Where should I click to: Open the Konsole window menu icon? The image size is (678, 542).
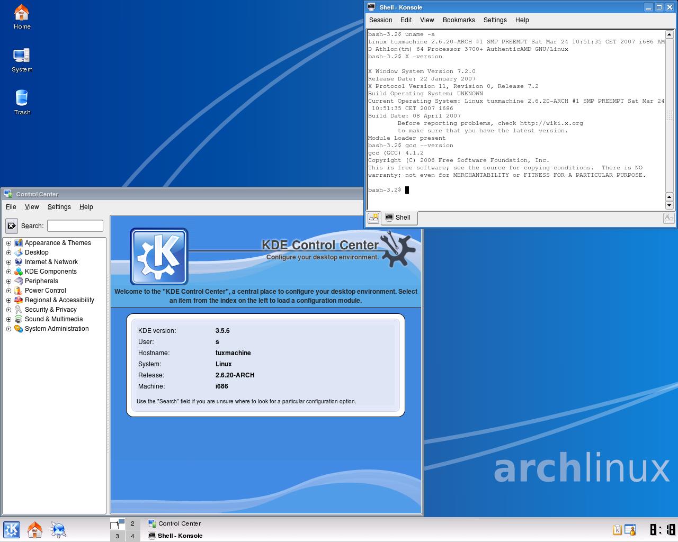[x=371, y=7]
